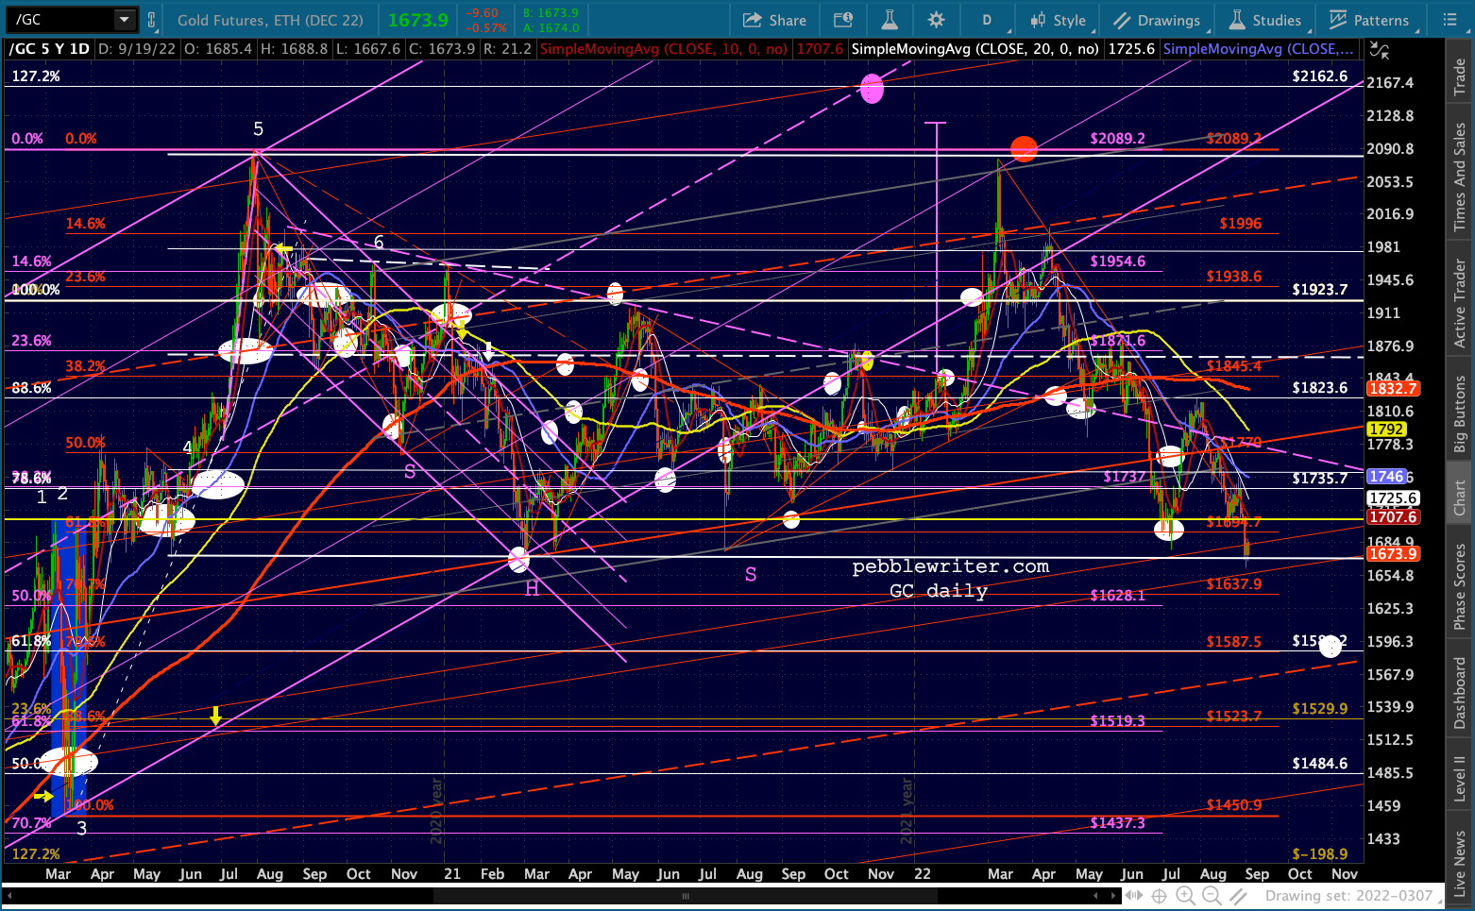This screenshot has height=911, width=1475.
Task: Click the yellow 1792 price axis bubble
Action: click(x=1386, y=429)
